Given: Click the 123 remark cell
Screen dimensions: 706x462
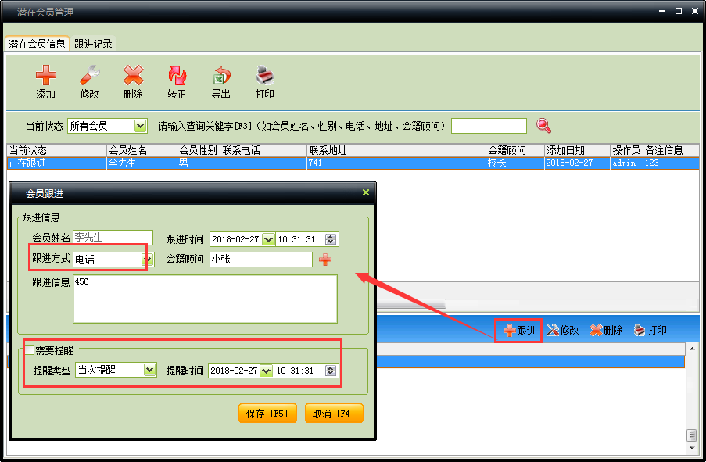Looking at the screenshot, I should click(x=671, y=163).
